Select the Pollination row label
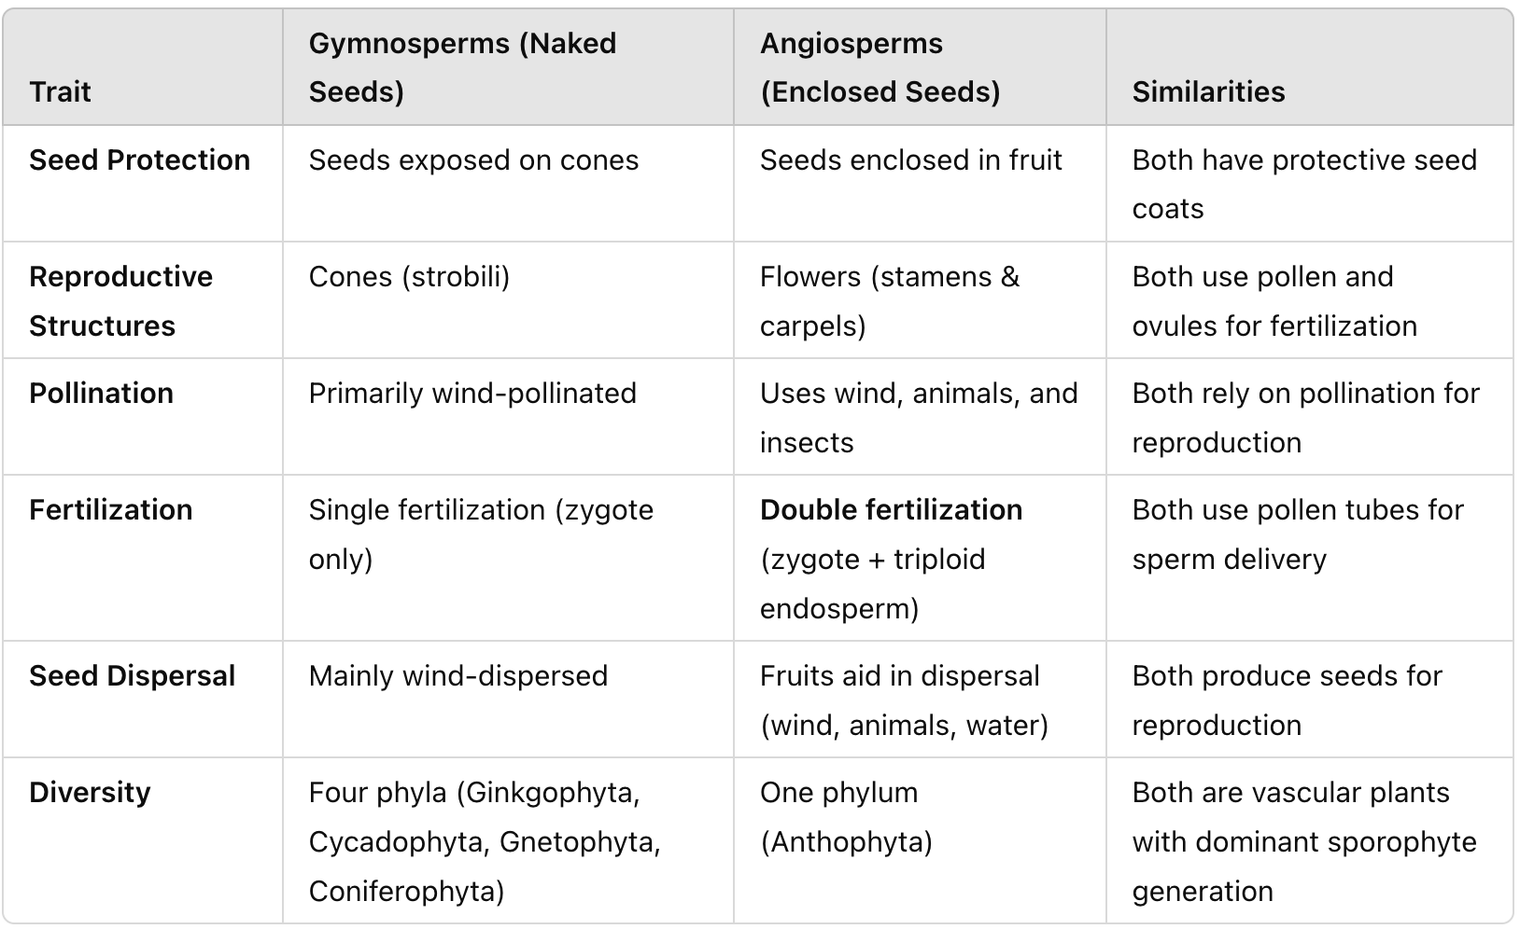 point(102,393)
